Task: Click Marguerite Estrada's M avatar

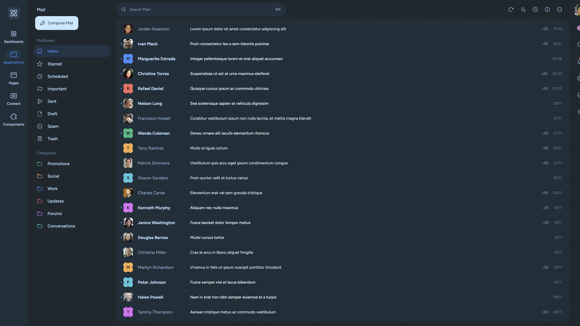Action: pyautogui.click(x=128, y=59)
